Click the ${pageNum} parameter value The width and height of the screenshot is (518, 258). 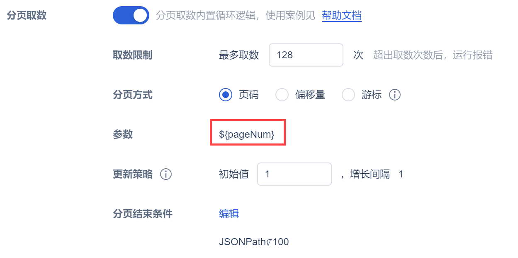(x=247, y=134)
